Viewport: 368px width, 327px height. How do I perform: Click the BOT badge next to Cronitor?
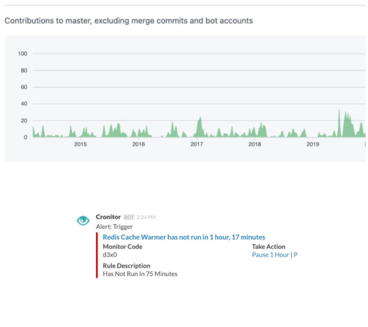(x=129, y=217)
